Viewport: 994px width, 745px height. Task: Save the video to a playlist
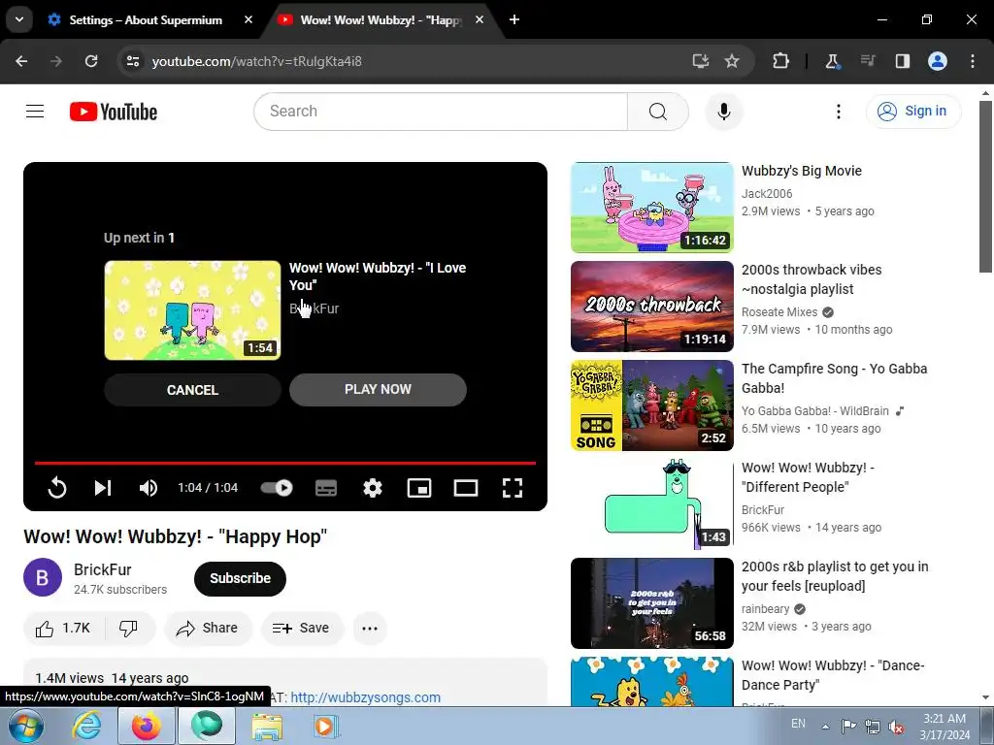[x=301, y=628]
